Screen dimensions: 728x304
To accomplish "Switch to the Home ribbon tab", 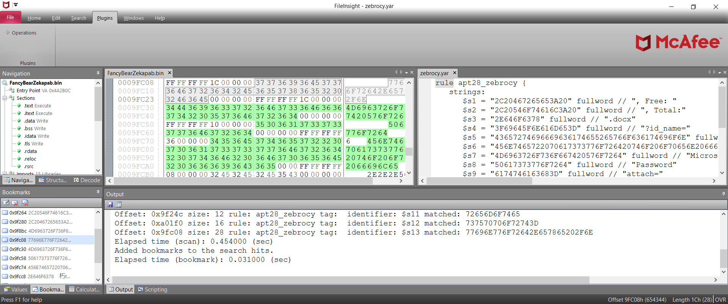I will [x=34, y=18].
